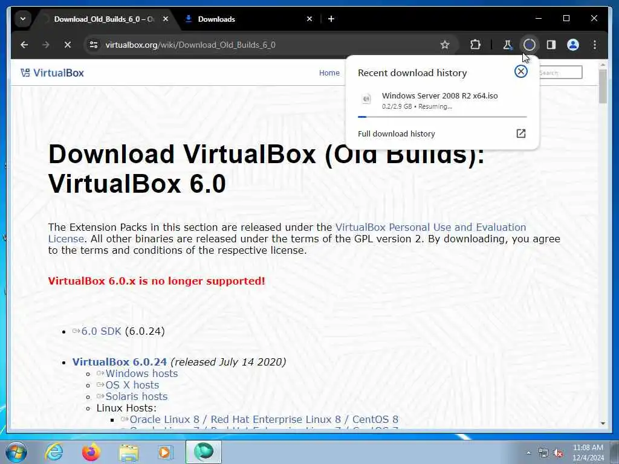Screen dimensions: 619x464
Task: Click the ISO download progress bar
Action: pos(442,117)
